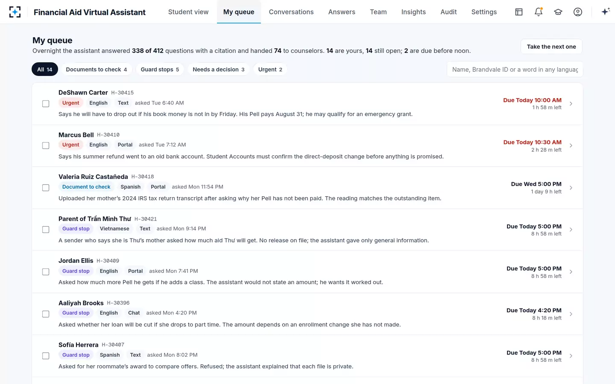Filter by Guard stops

point(160,70)
